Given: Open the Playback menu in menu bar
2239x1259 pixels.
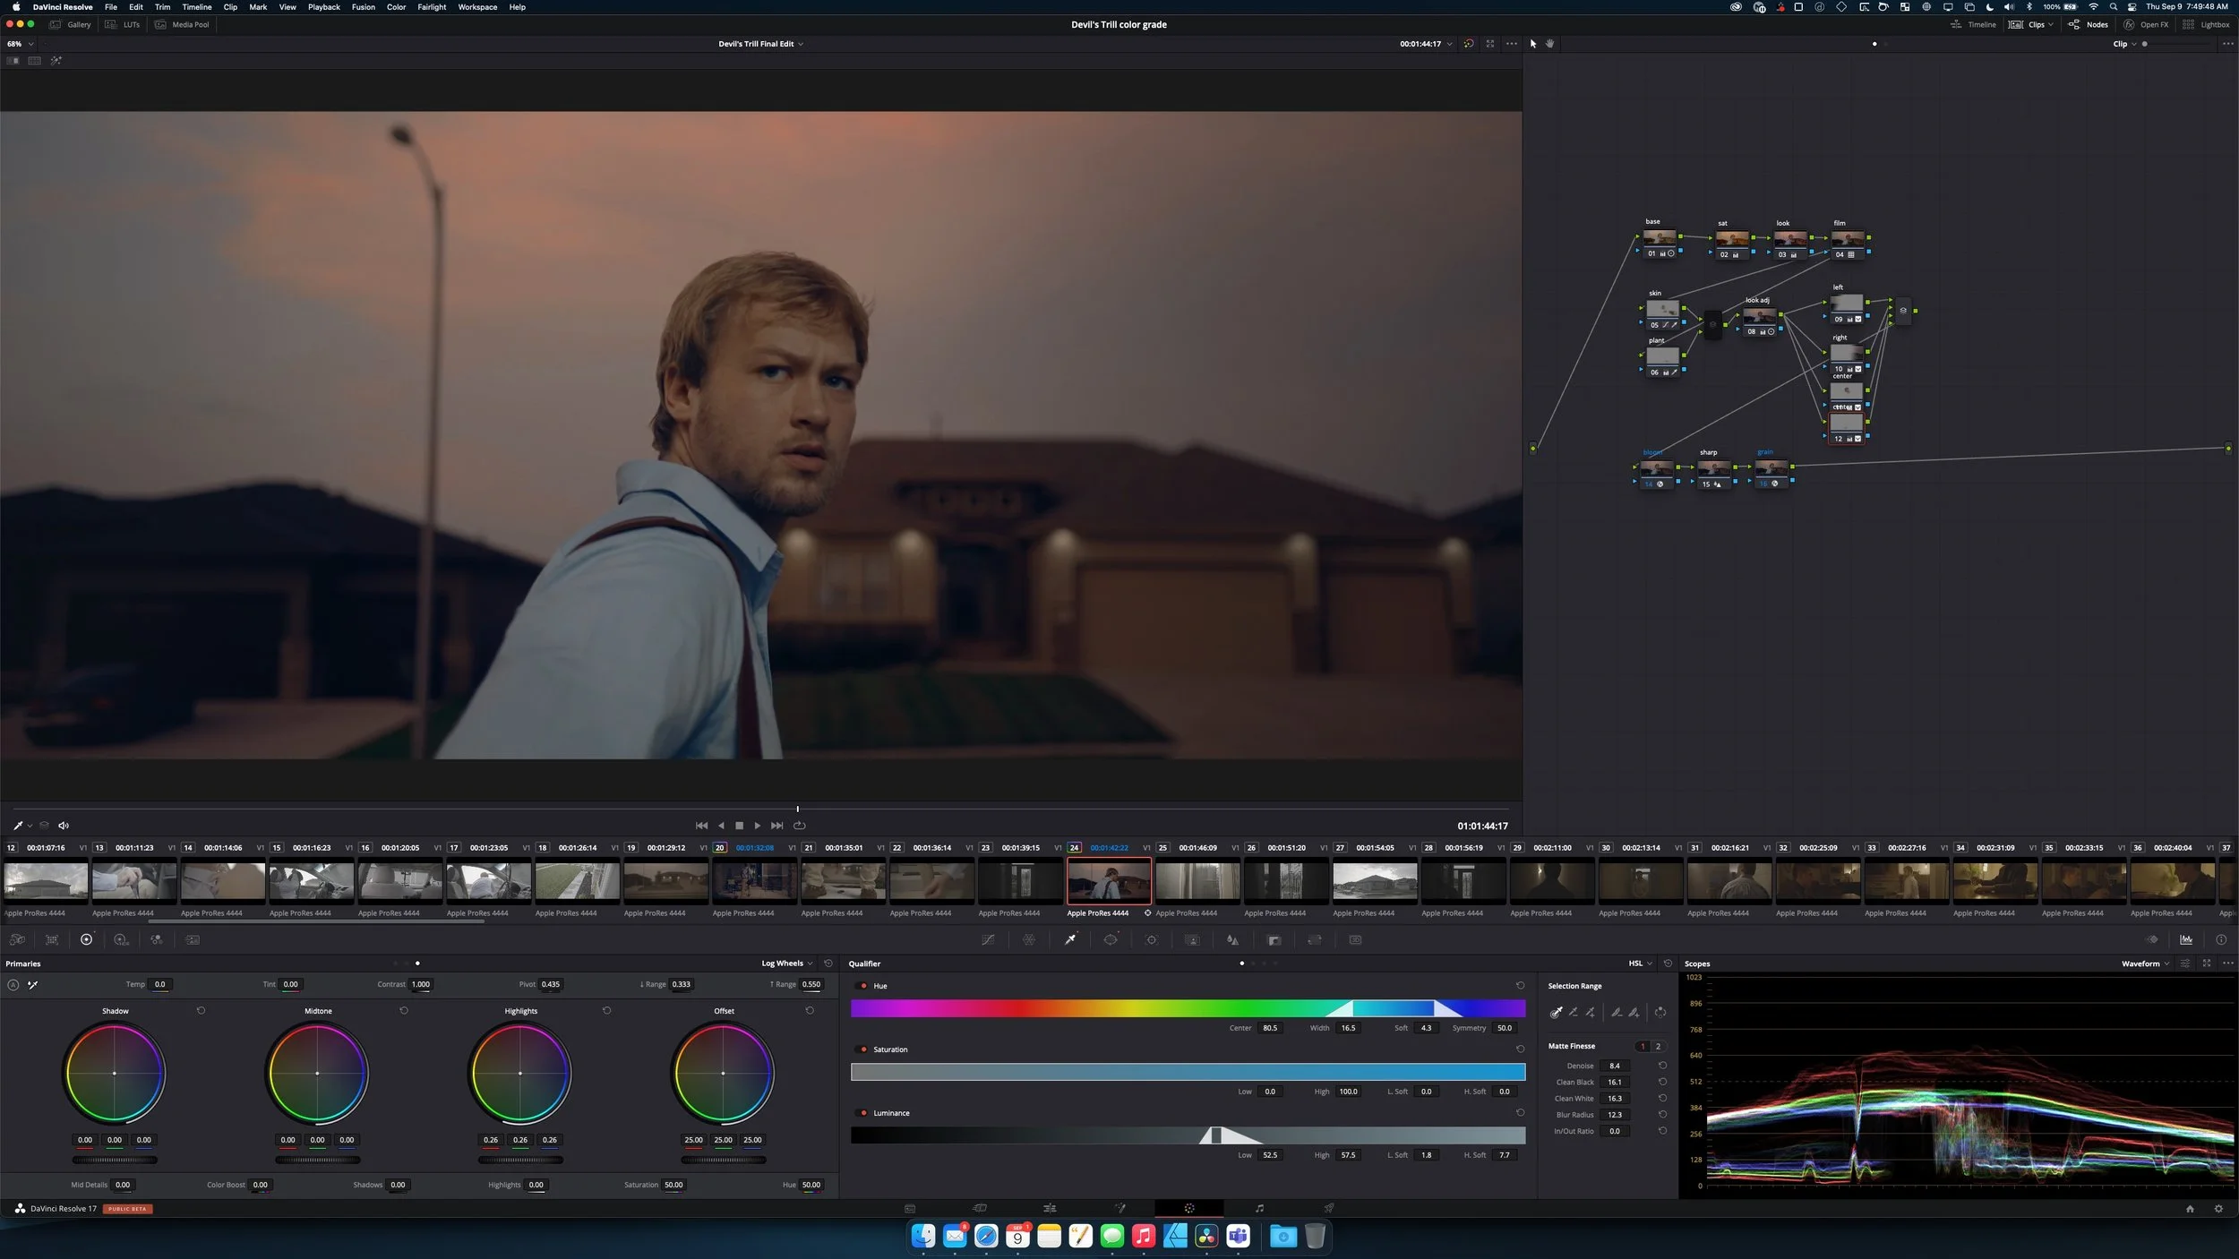Looking at the screenshot, I should pos(323,7).
